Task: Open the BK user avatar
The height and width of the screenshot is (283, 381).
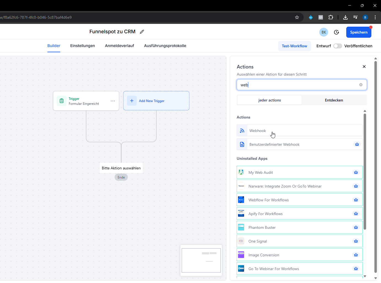Action: pos(324,32)
